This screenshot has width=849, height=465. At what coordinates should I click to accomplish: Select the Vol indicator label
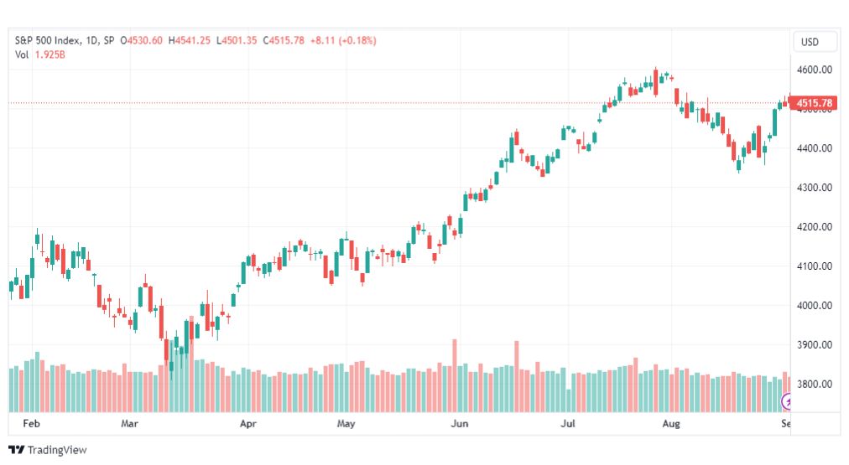tap(22, 54)
